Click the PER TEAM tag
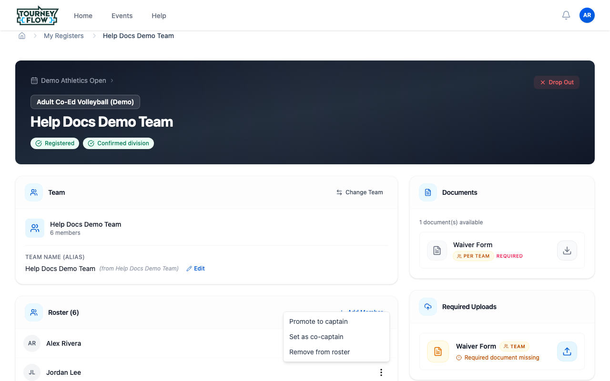610x381 pixels. point(473,256)
